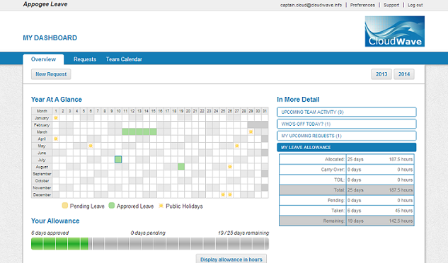Click the sun icon on May 6
Screen dimensions: 448x263
[x=91, y=146]
